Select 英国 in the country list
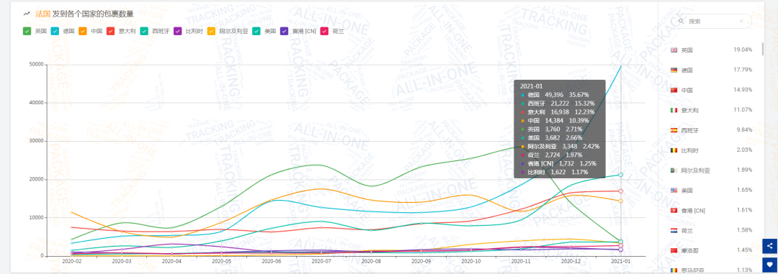Image resolution: width=778 pixels, height=274 pixels. [687, 50]
